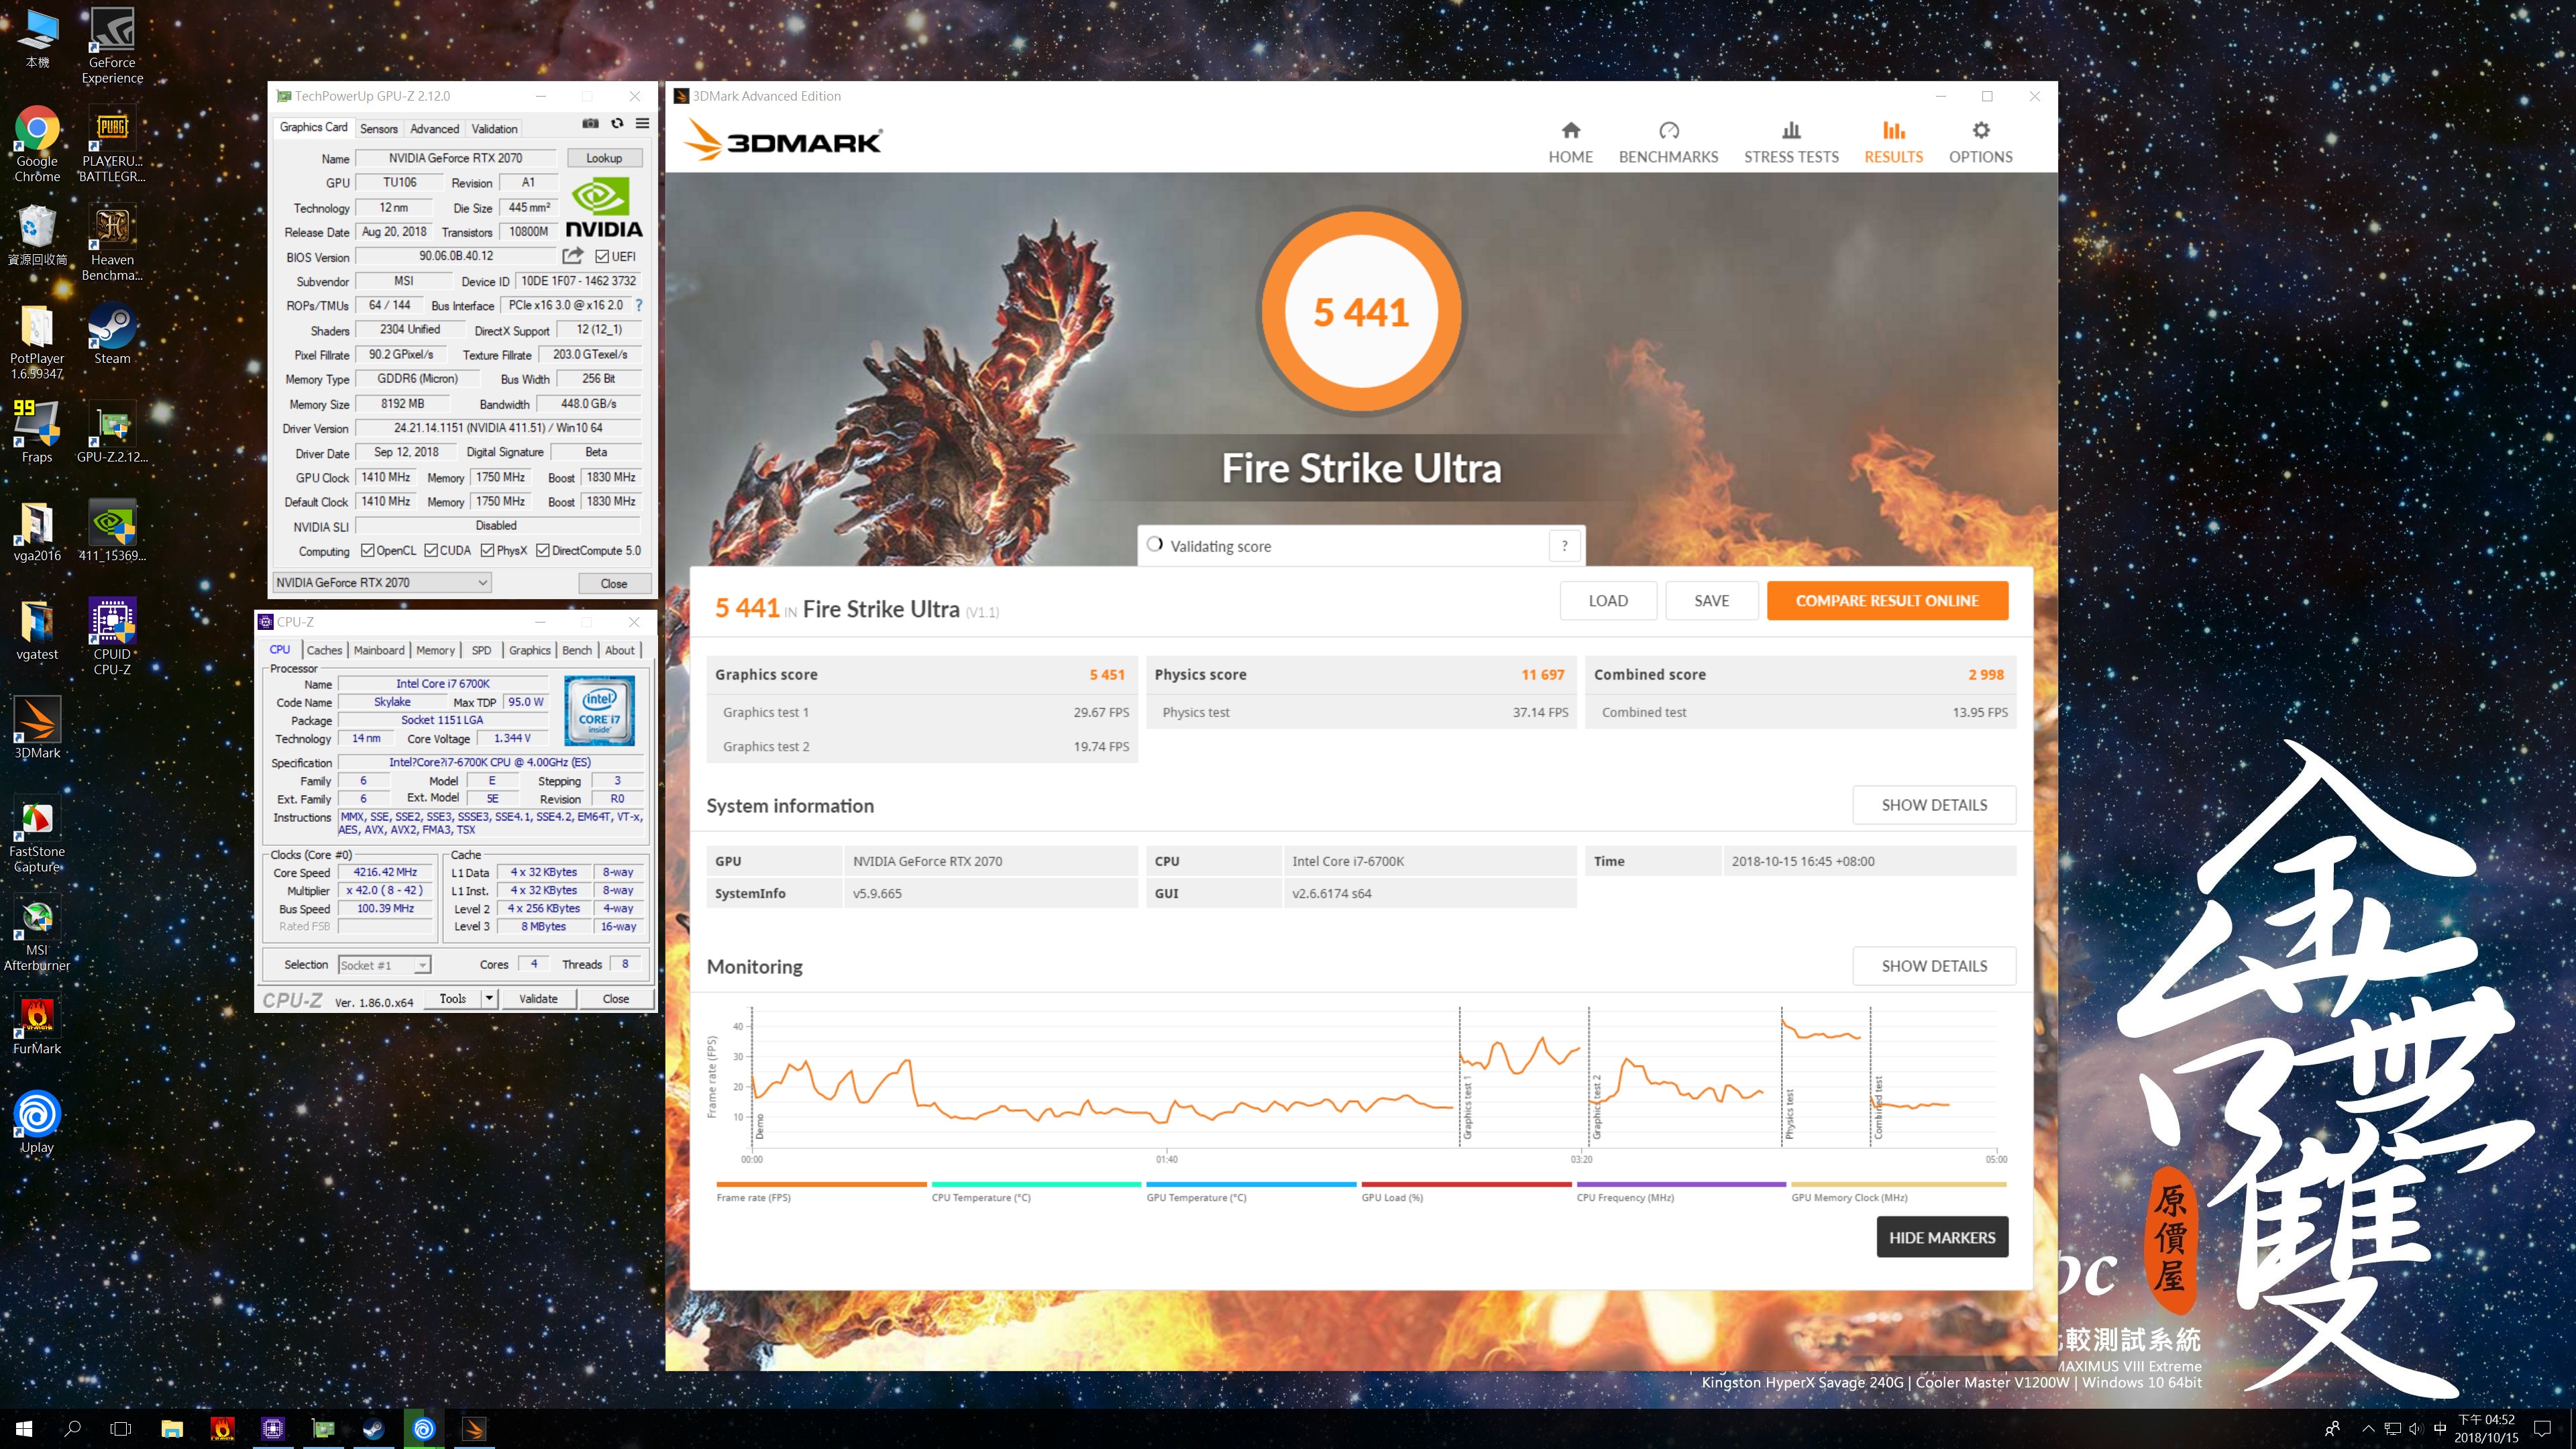This screenshot has width=2576, height=1449.
Task: Open the Bench tab in CPU-Z
Action: click(577, 650)
